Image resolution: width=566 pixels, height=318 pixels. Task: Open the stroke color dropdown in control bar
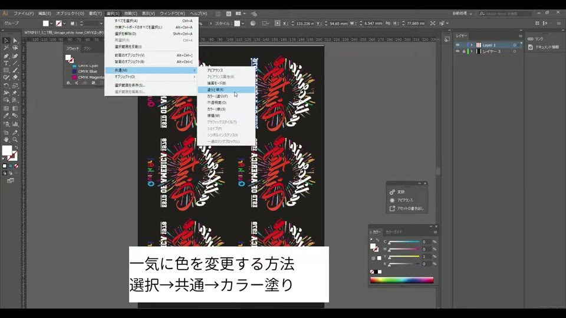pos(64,24)
